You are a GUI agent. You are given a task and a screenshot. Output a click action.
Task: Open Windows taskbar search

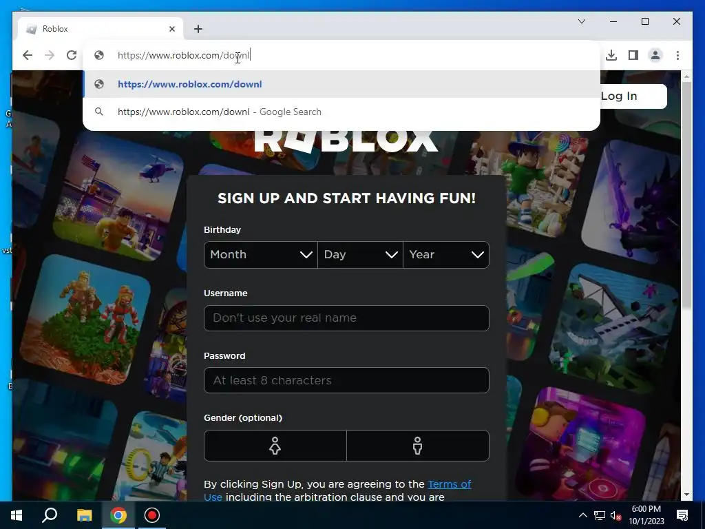[x=50, y=515]
